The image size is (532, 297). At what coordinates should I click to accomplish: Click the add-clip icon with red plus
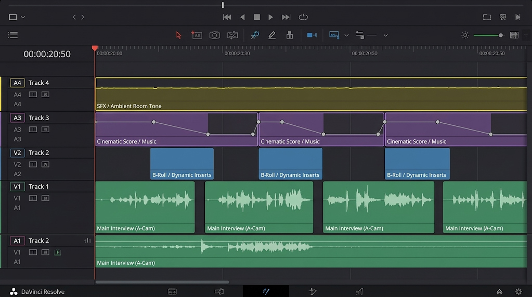point(197,35)
